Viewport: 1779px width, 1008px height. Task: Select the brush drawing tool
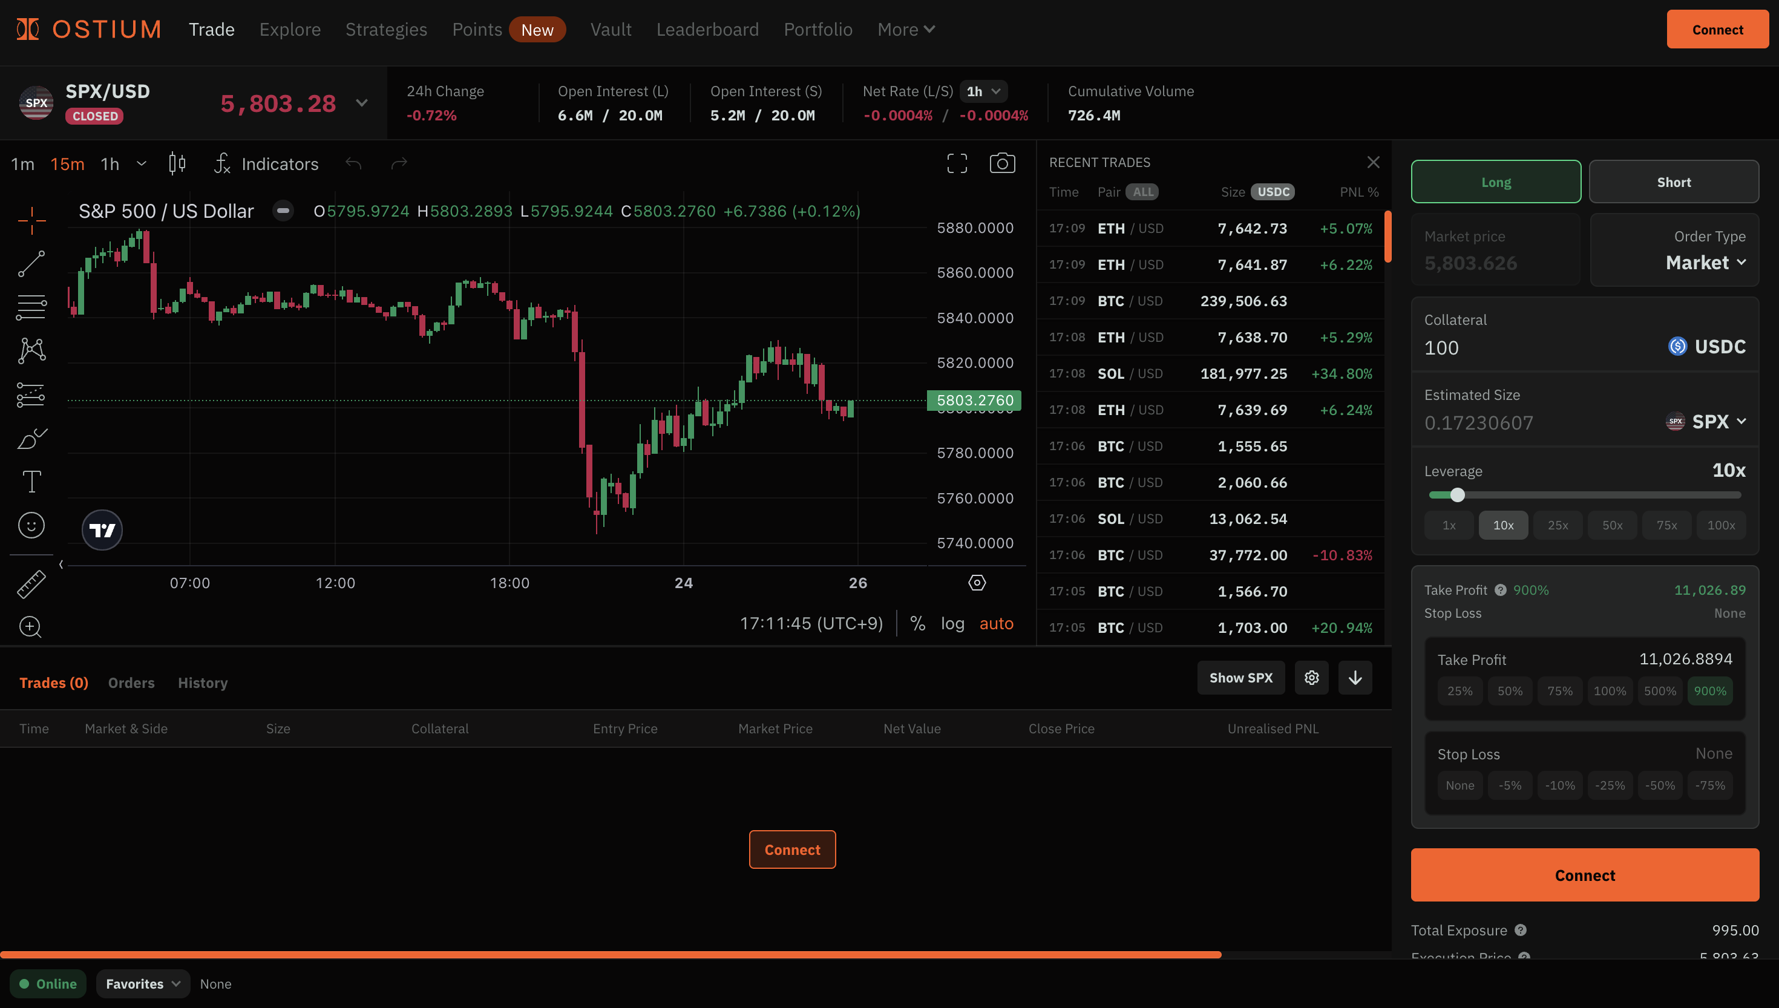tap(31, 438)
